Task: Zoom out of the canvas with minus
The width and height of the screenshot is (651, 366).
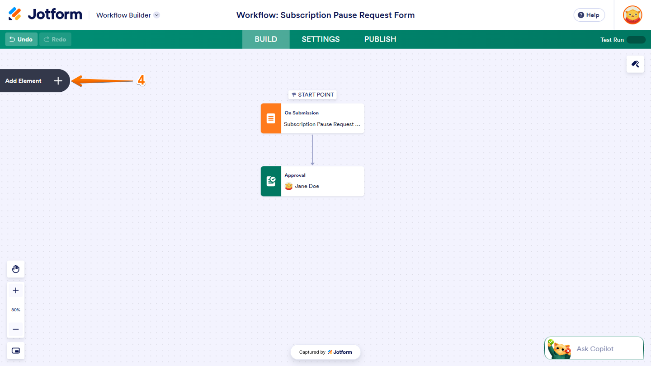Action: coord(16,329)
